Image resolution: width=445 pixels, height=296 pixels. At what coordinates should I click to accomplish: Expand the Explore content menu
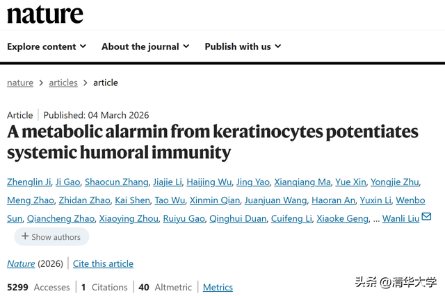47,46
